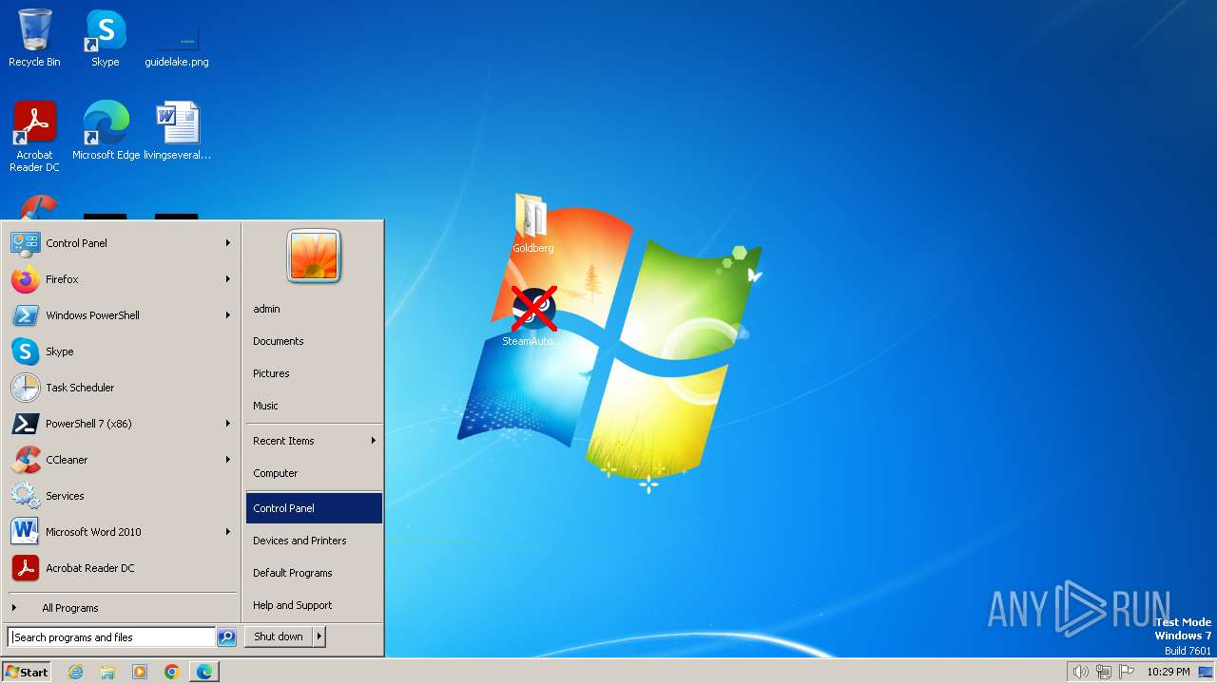1217x684 pixels.
Task: Expand the Firefox jump list arrow
Action: 228,279
